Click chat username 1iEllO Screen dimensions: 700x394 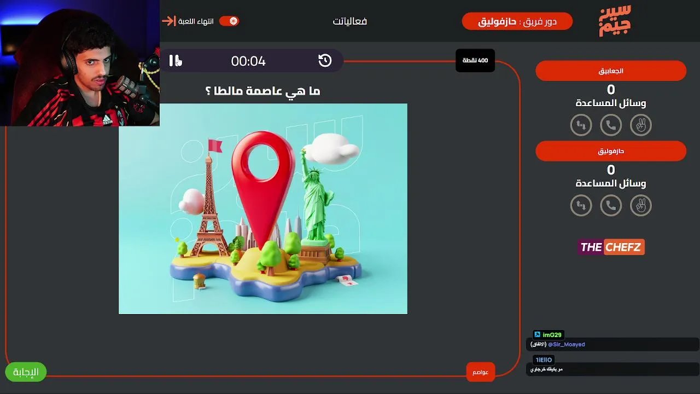544,360
